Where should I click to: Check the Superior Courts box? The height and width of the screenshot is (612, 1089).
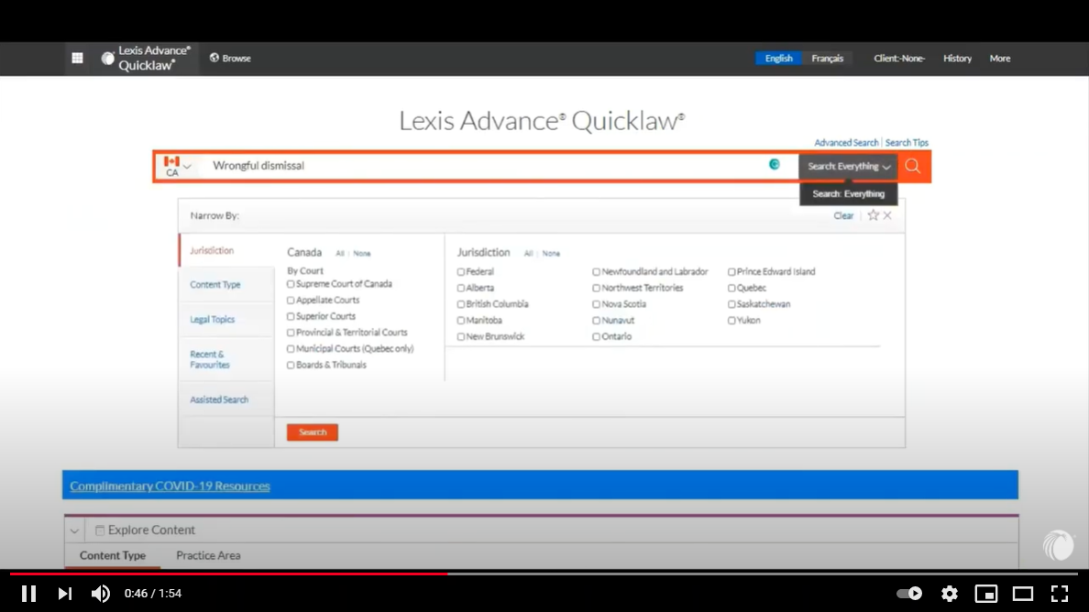pos(291,316)
